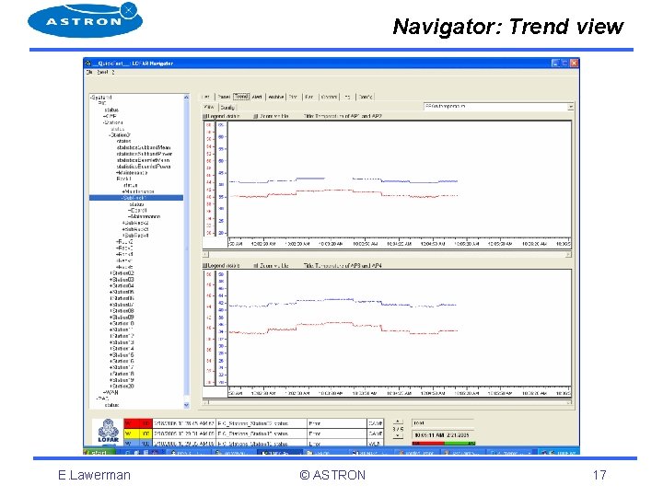Viewport: 663px width, 497px height.
Task: Select the Rack1 tree node
Action: click(124, 179)
